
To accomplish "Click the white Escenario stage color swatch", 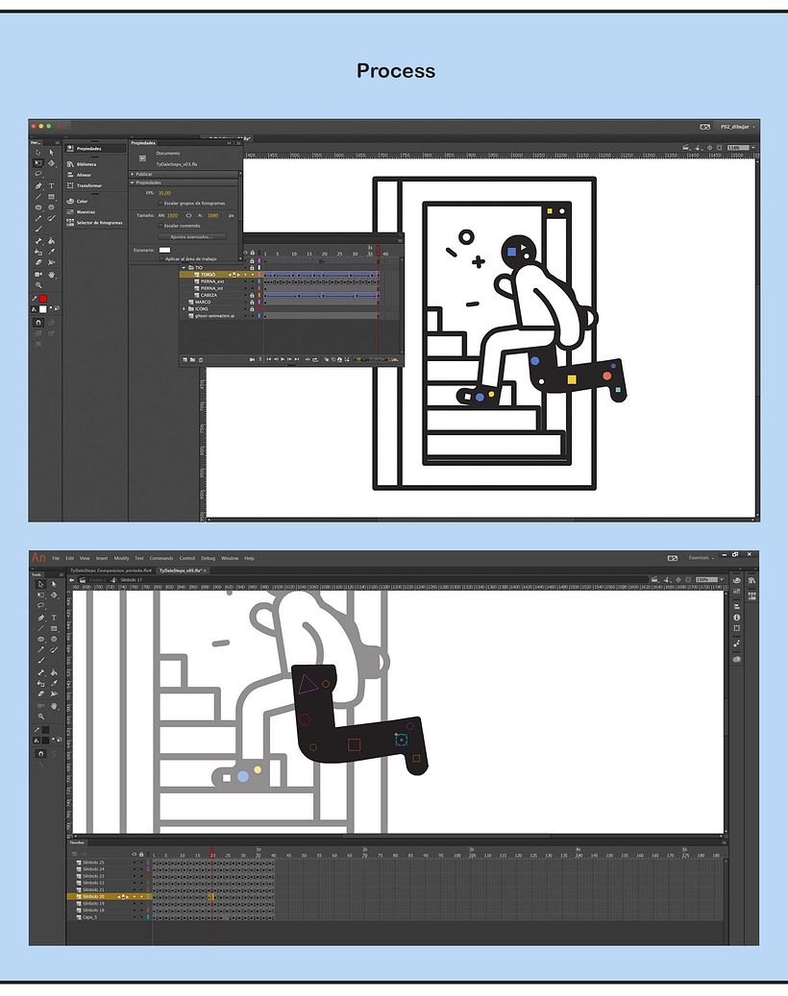I will [x=164, y=251].
